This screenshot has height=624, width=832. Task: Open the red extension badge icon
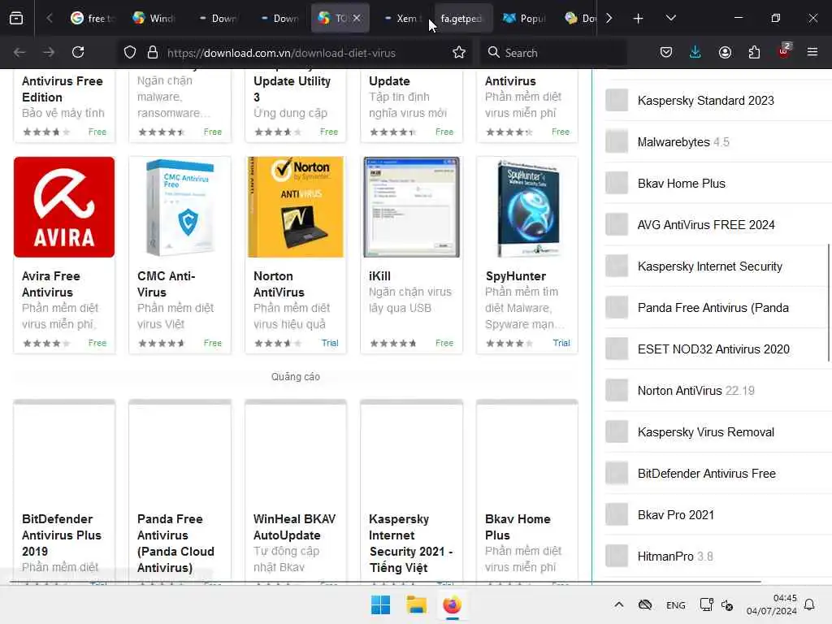(x=784, y=51)
